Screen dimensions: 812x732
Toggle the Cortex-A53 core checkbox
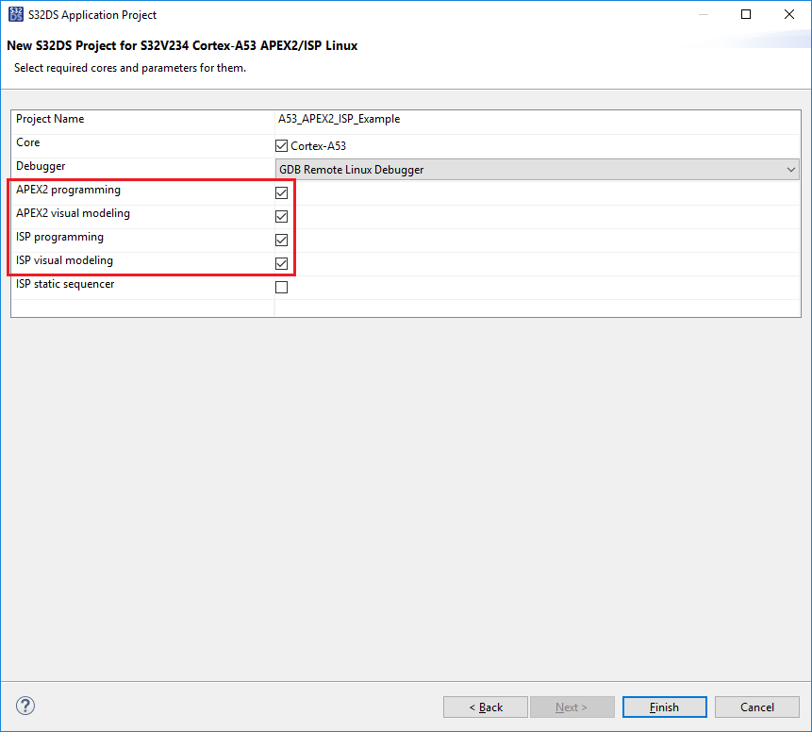point(281,146)
